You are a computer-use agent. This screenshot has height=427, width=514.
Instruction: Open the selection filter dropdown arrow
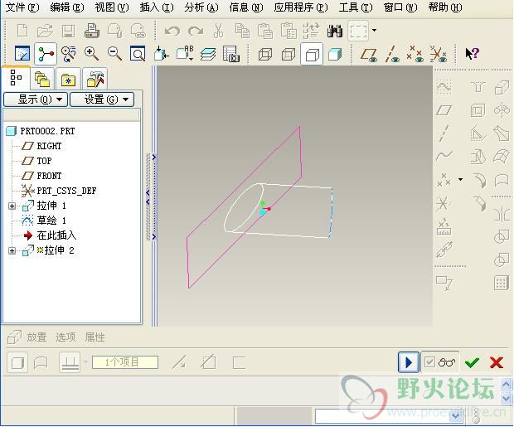[375, 31]
